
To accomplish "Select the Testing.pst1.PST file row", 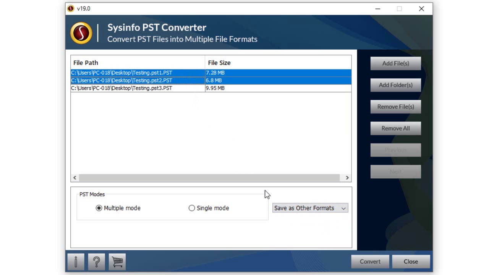I will click(211, 73).
